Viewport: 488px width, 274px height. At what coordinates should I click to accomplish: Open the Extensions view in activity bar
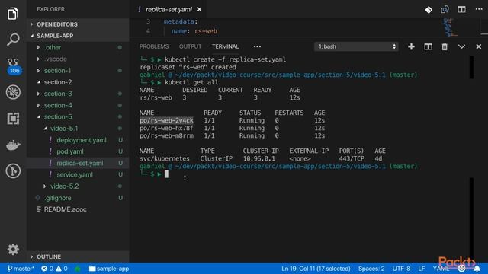13,119
